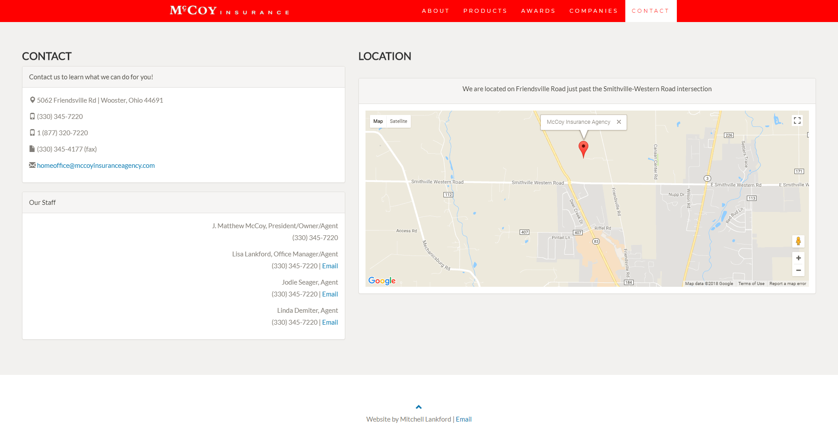Screen dimensions: 838x426
Task: Click the phone icon beside 1 (877) 320-7220
Action: 32,133
